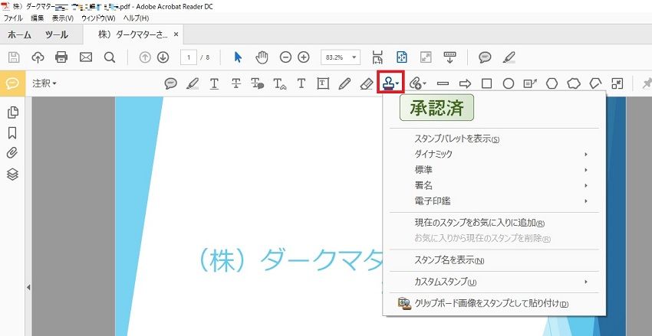Switch to the ツール tab

tap(56, 34)
